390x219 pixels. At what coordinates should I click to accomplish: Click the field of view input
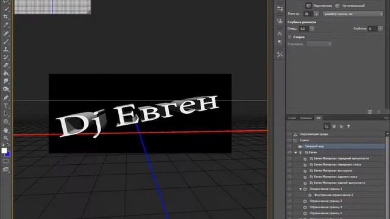point(308,14)
